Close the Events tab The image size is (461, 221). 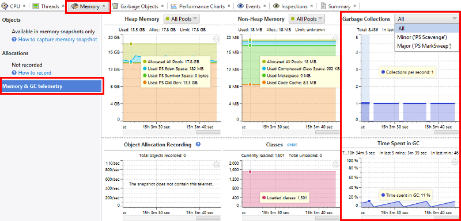tap(264, 6)
